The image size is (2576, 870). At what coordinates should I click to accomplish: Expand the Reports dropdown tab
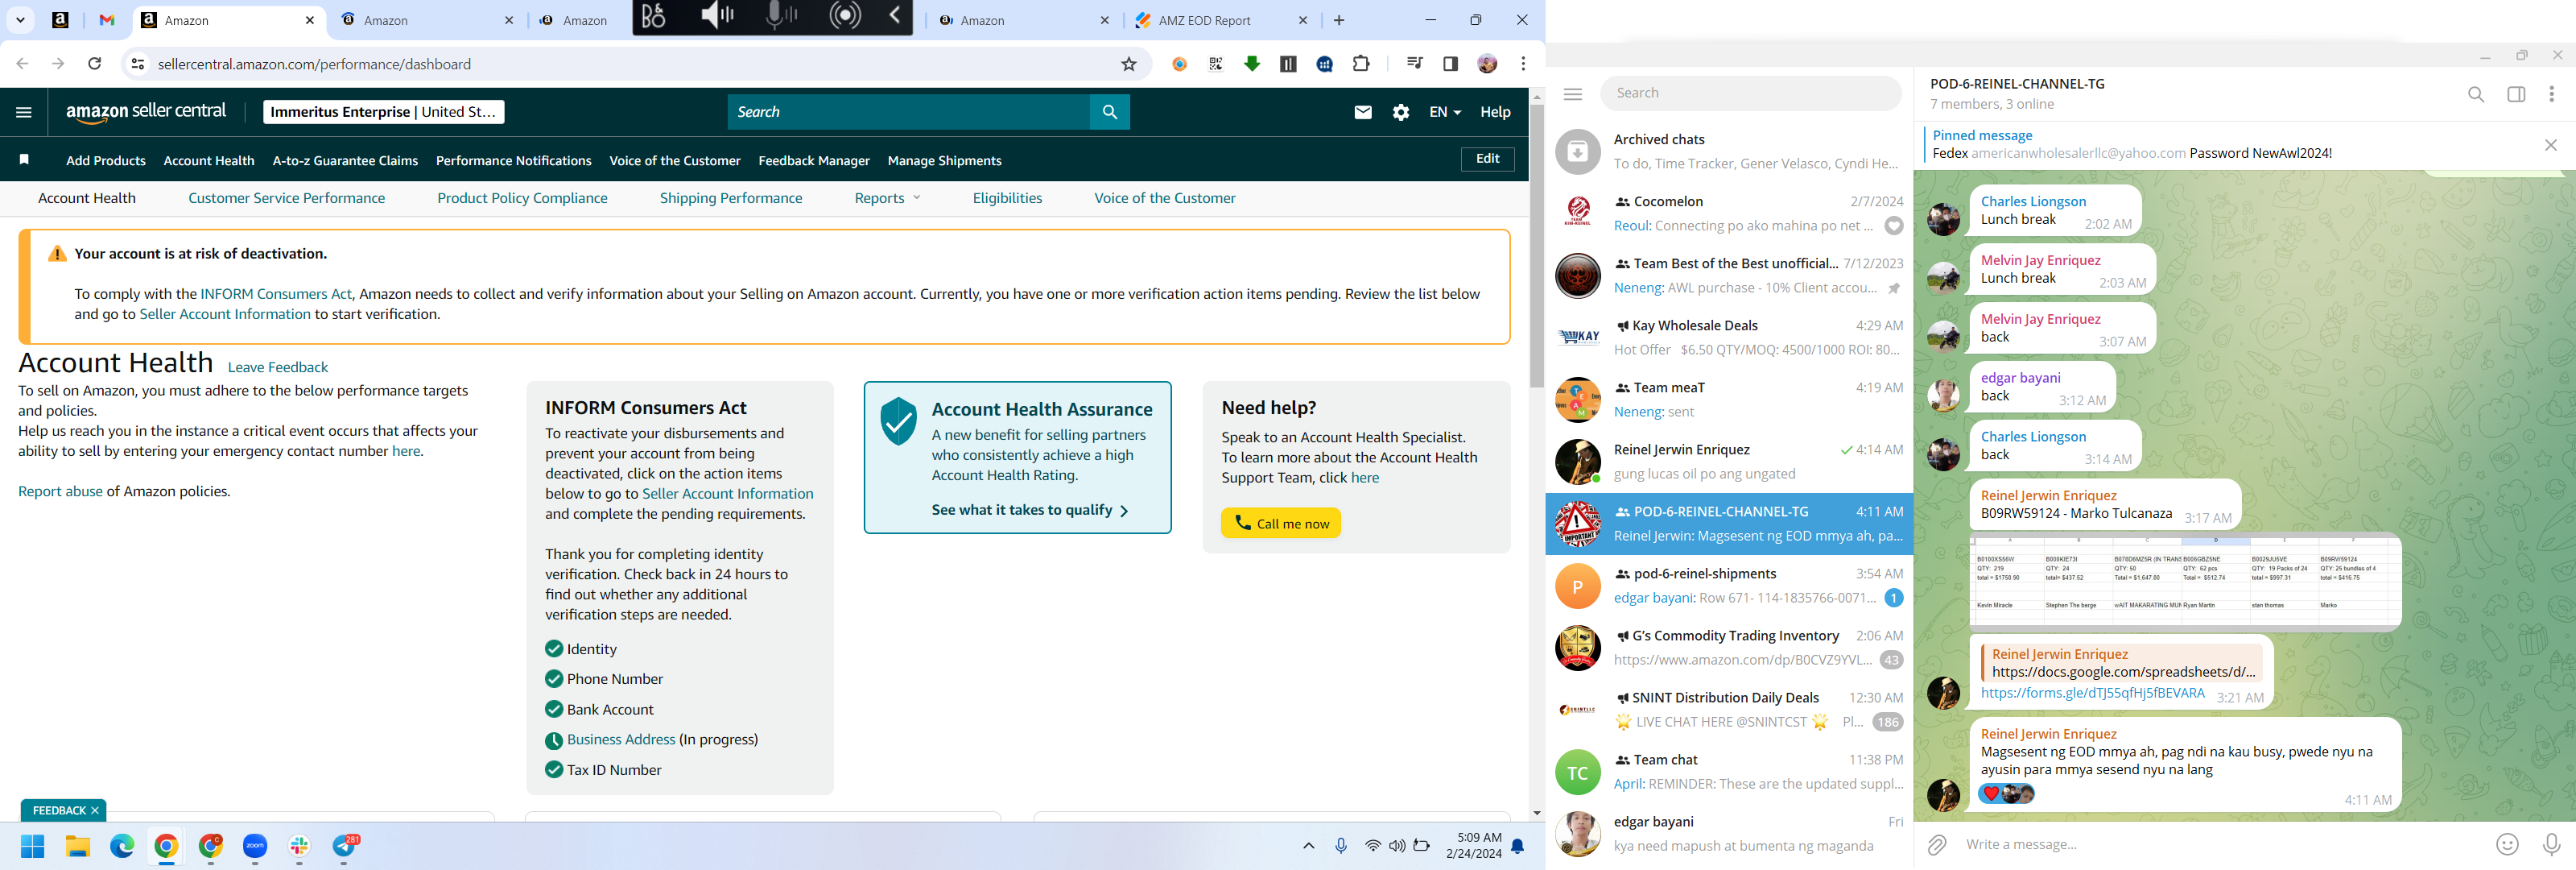(x=887, y=198)
